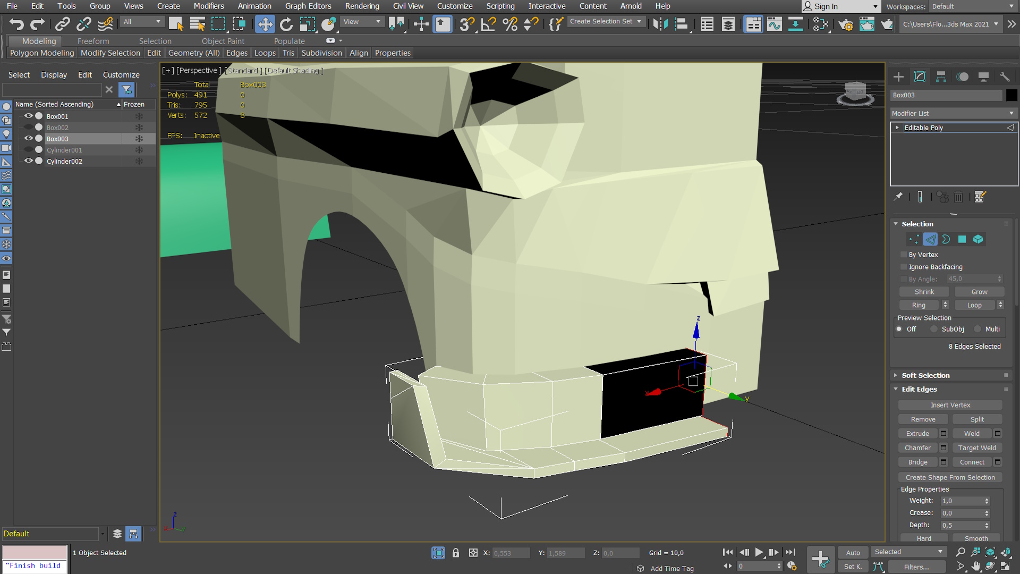Open the Rendering menu

click(x=362, y=6)
